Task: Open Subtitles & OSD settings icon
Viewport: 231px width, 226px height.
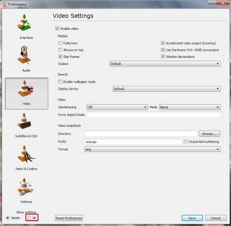Action: point(24,121)
